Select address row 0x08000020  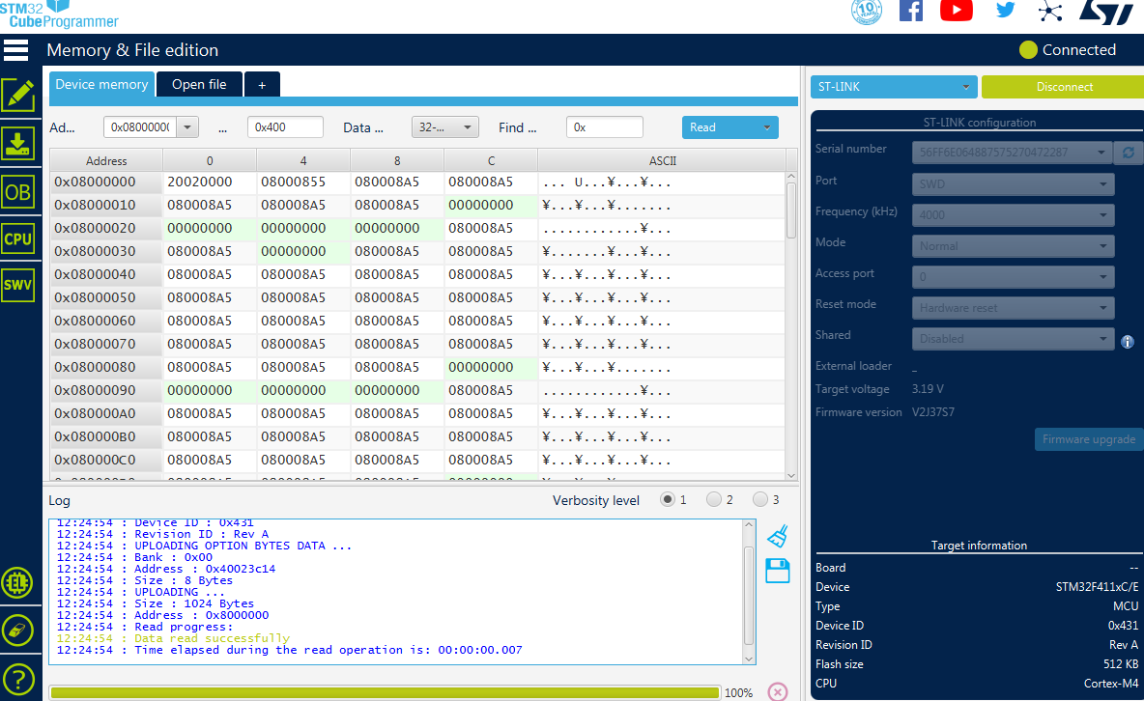106,228
